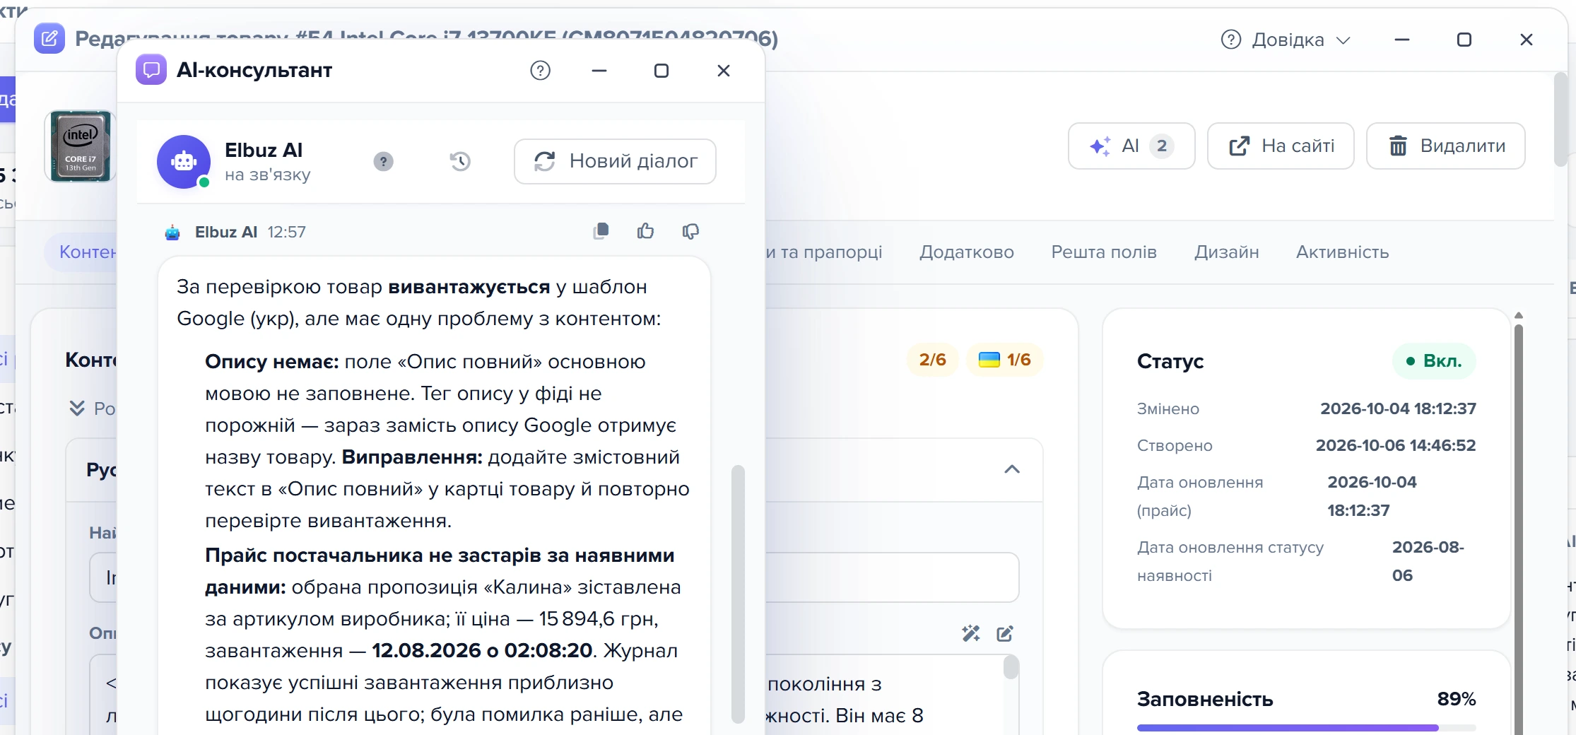Click the 2/6 content counter badge

click(x=932, y=360)
